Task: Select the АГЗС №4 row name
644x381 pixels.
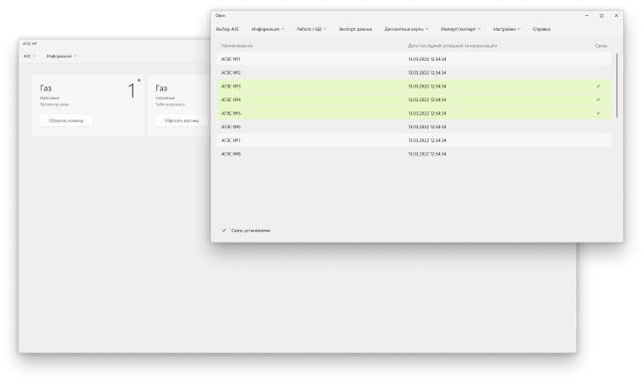Action: [231, 99]
